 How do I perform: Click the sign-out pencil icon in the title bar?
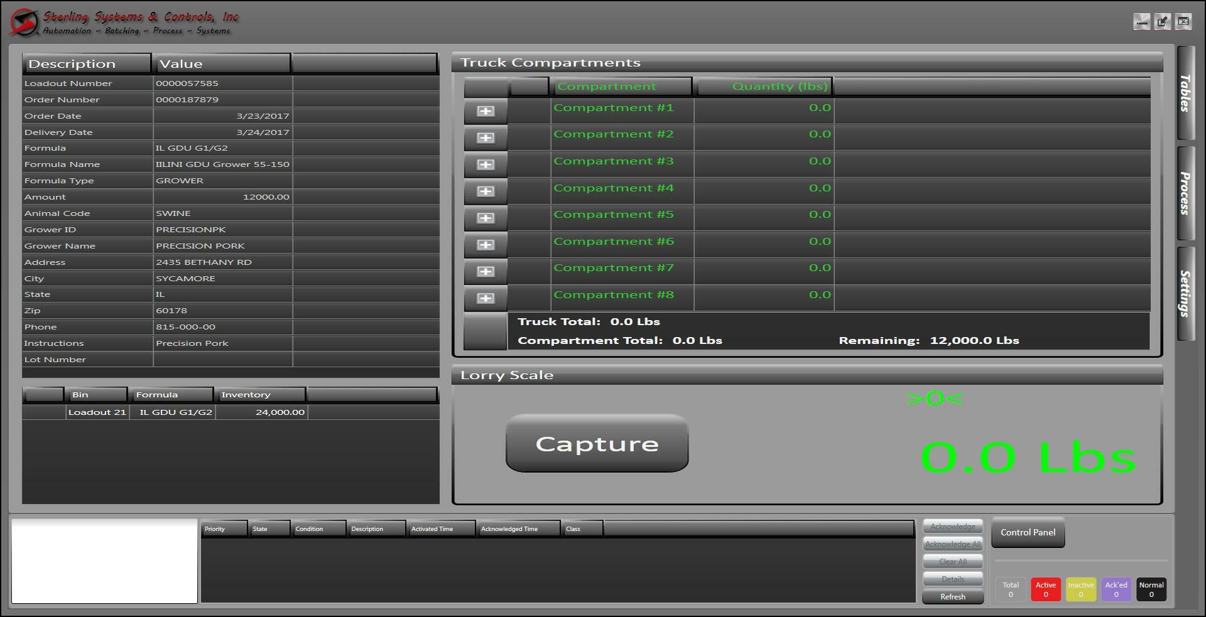1163,21
